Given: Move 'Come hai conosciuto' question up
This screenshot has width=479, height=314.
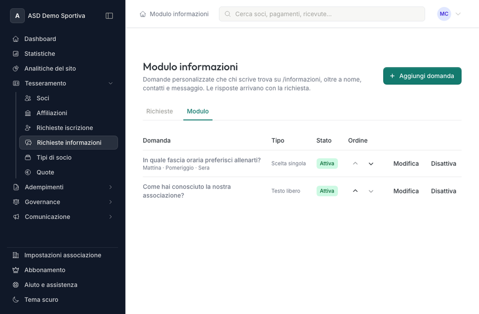Looking at the screenshot, I should coord(356,191).
